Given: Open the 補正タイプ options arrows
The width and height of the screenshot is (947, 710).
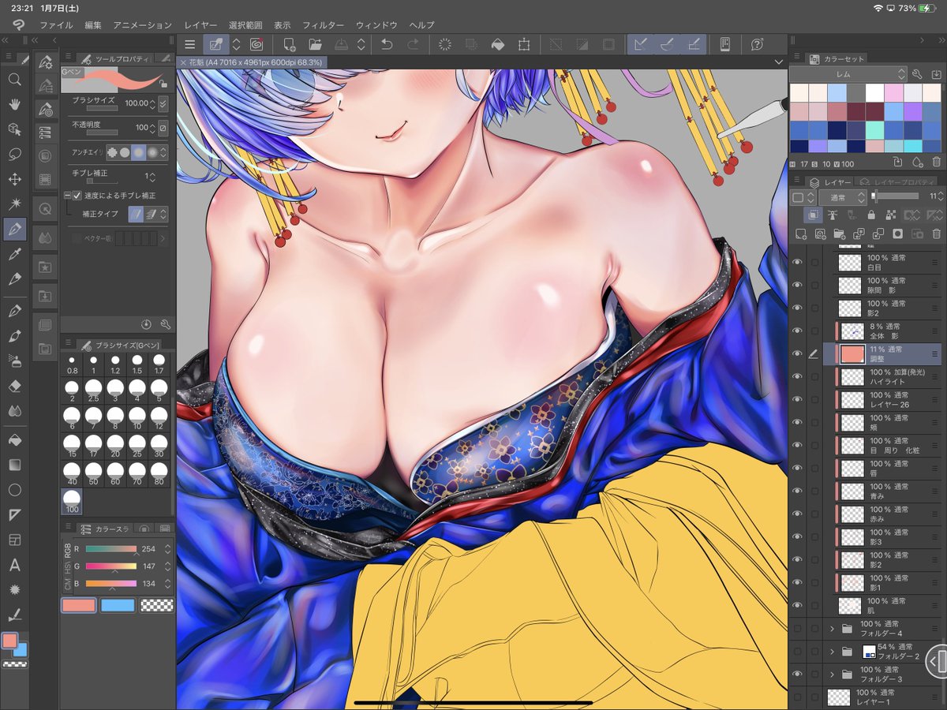Looking at the screenshot, I should 163,213.
